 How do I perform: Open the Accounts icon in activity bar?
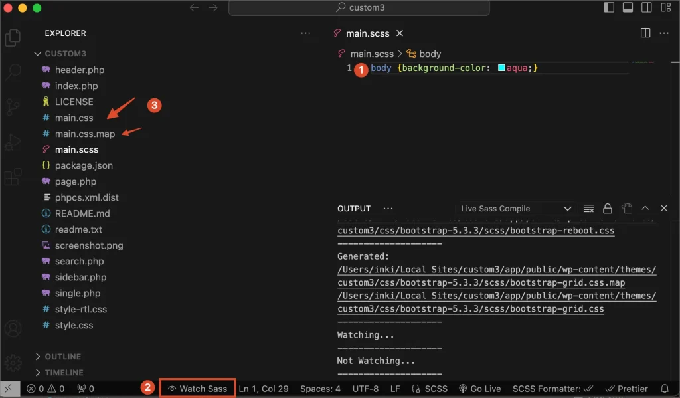13,329
